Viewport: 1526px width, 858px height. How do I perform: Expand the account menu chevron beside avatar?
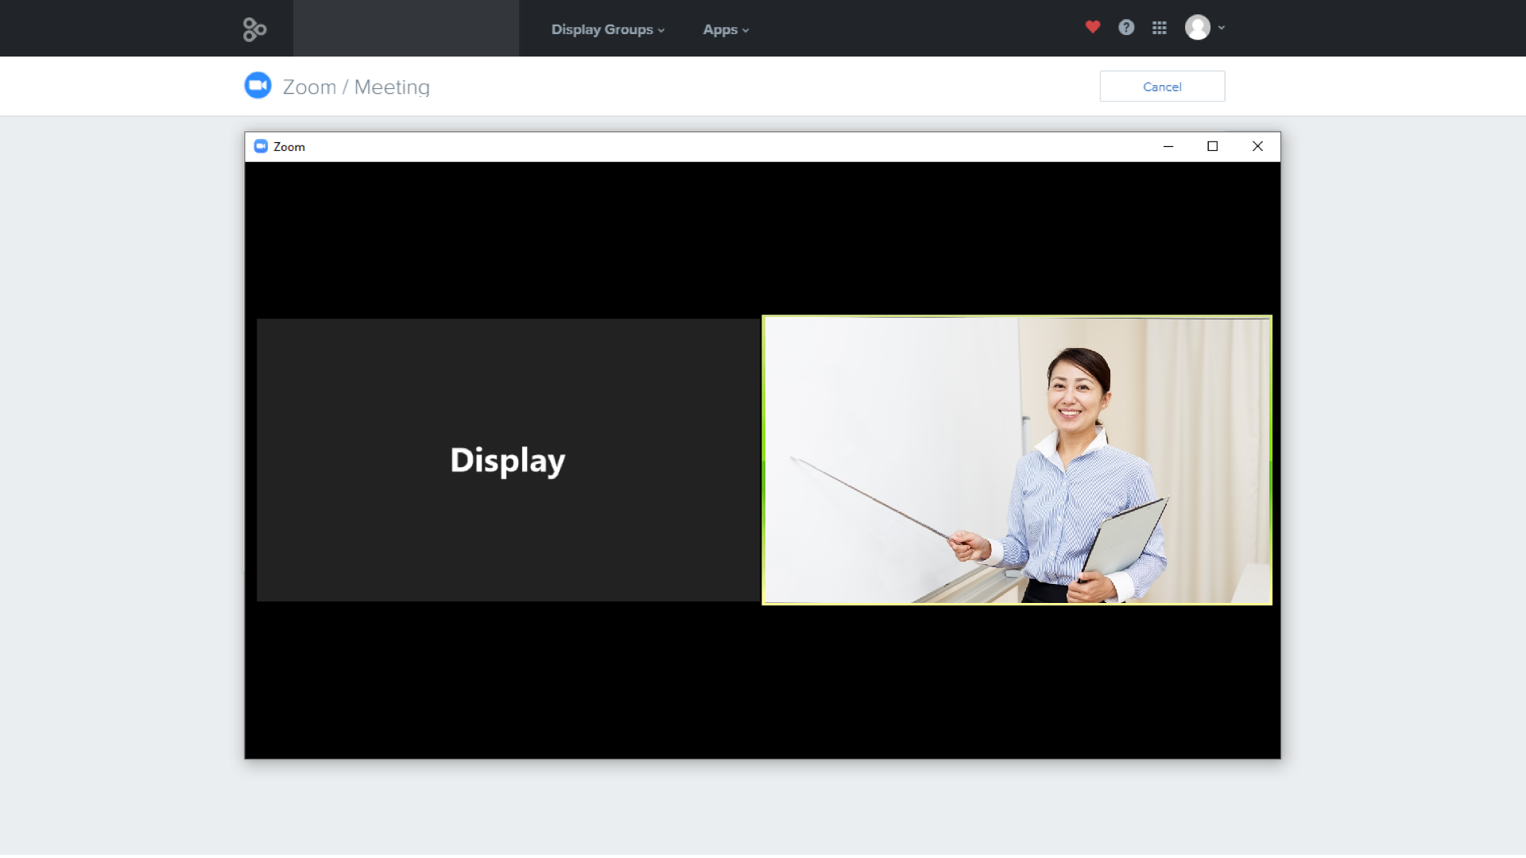(1222, 28)
